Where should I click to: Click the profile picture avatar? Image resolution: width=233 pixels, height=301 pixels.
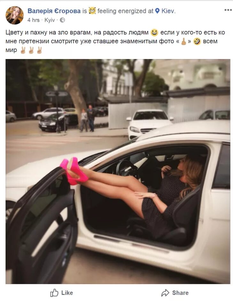click(x=15, y=15)
